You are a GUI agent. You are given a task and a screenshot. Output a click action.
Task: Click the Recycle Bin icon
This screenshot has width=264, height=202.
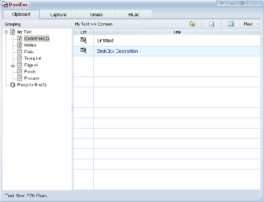pyautogui.click(x=13, y=85)
